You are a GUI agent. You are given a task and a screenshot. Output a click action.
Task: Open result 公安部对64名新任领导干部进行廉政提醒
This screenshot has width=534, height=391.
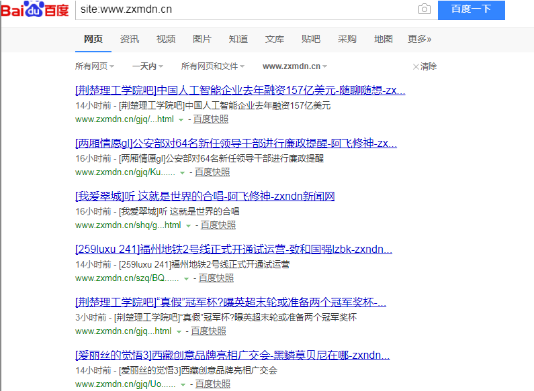click(236, 143)
